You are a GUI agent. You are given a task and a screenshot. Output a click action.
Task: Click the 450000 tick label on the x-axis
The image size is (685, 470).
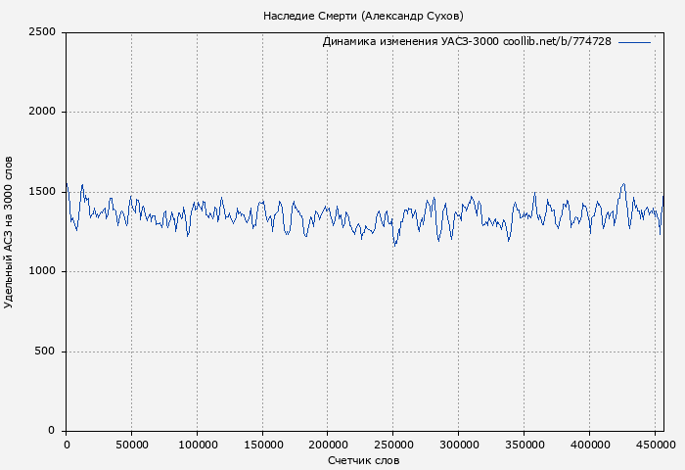point(654,446)
